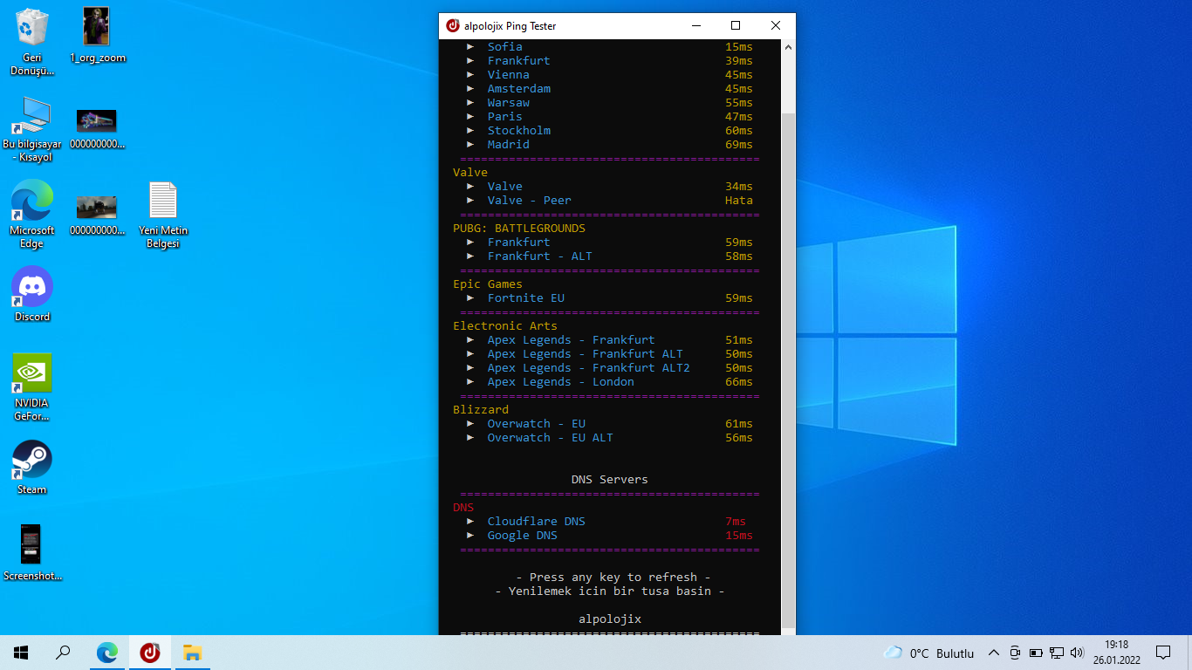Open the 1_org_zoom desktop file
Viewport: 1192px width, 670px height.
tap(97, 36)
